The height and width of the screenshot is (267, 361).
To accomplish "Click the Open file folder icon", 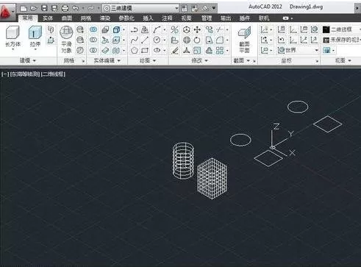I will pos(34,9).
